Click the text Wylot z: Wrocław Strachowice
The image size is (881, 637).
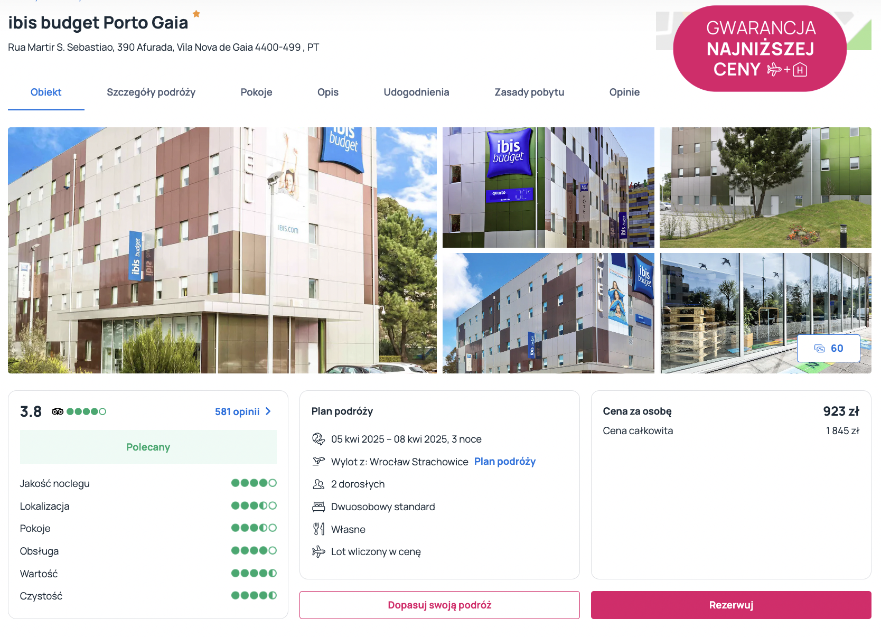(400, 462)
